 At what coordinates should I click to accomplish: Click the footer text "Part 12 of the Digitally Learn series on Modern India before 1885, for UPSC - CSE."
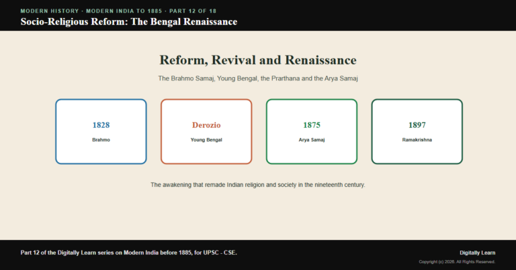click(x=129, y=253)
